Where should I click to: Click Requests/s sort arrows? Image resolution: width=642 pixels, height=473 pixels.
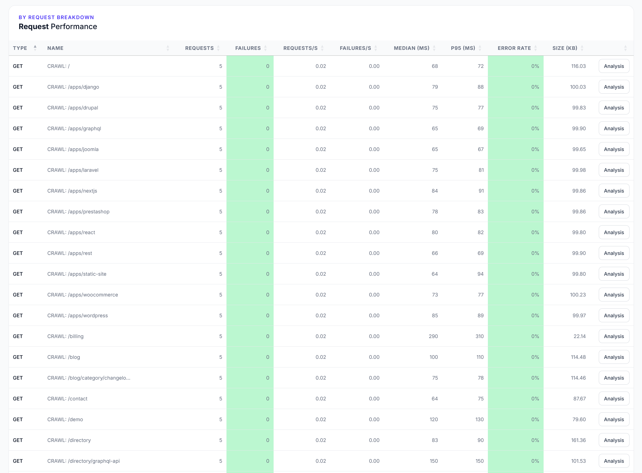tap(322, 48)
